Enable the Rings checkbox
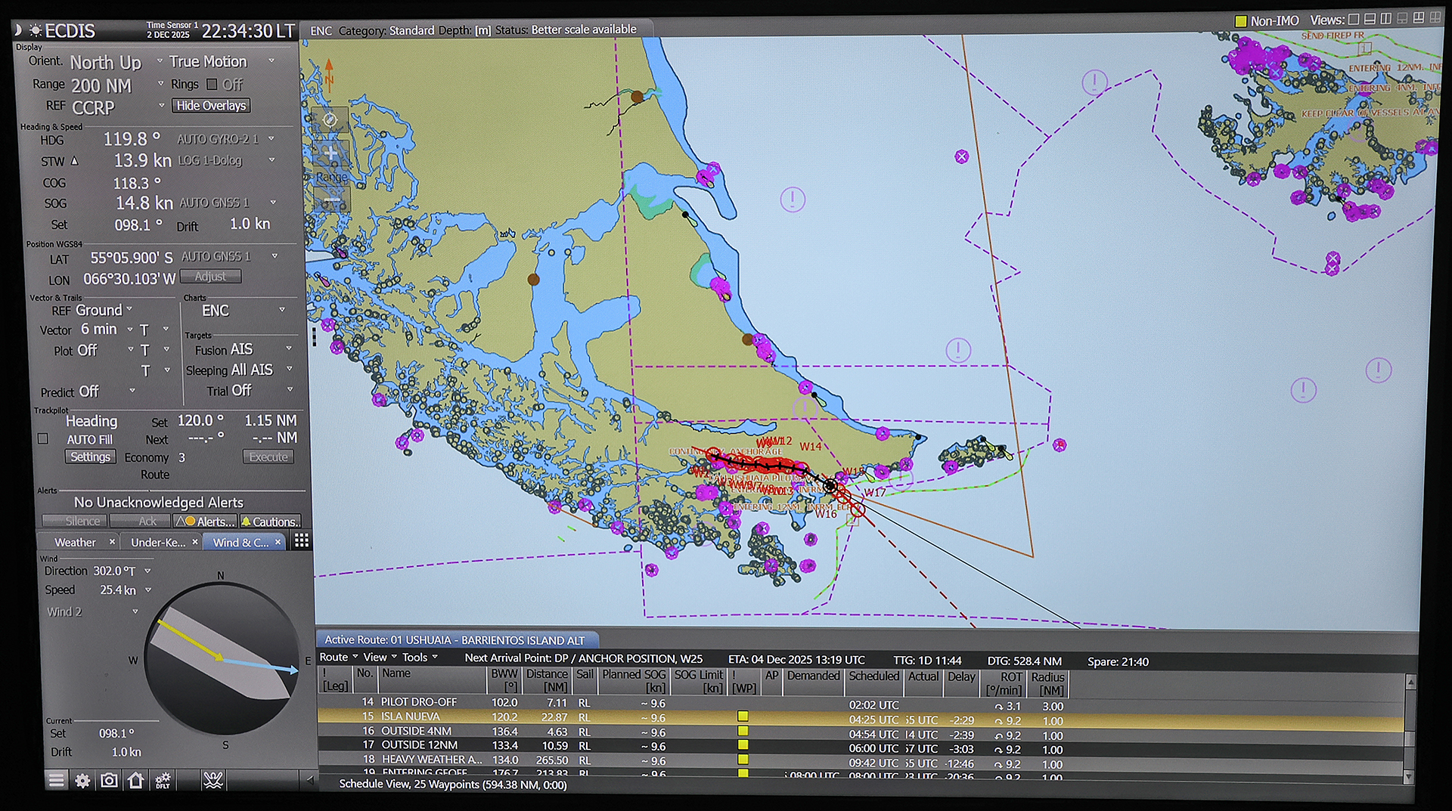Viewport: 1452px width, 811px height. tap(212, 85)
